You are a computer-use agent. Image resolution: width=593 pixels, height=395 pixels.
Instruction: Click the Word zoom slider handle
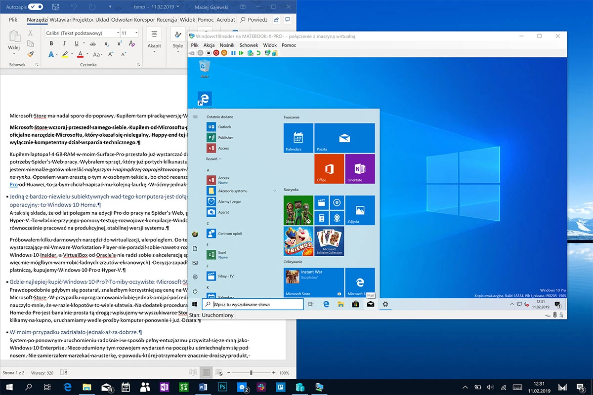point(252,373)
